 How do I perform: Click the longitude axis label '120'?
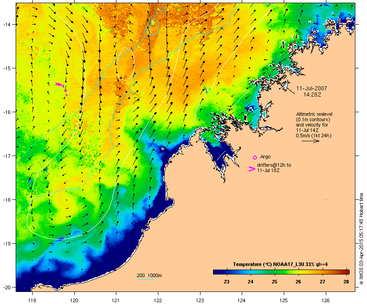(x=74, y=300)
